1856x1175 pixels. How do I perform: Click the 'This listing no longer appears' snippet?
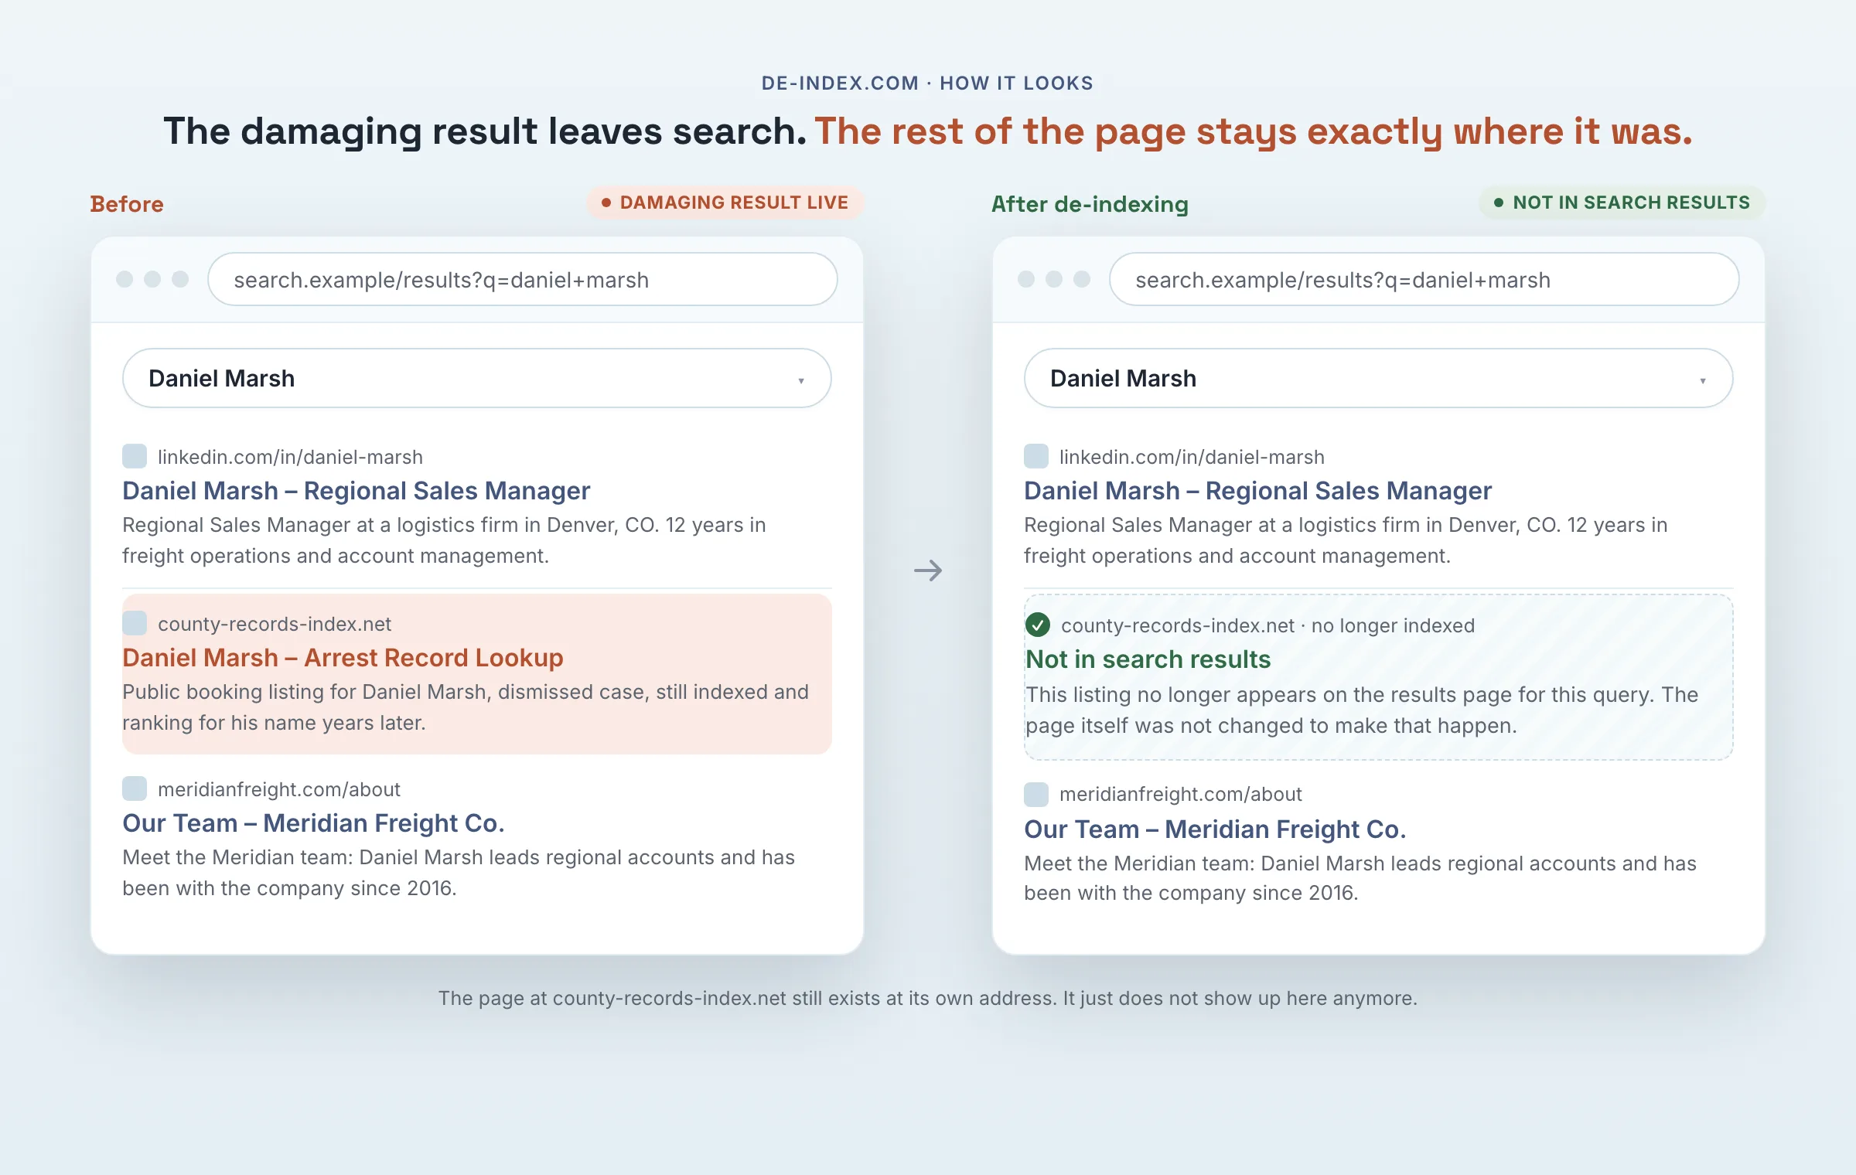click(1362, 710)
